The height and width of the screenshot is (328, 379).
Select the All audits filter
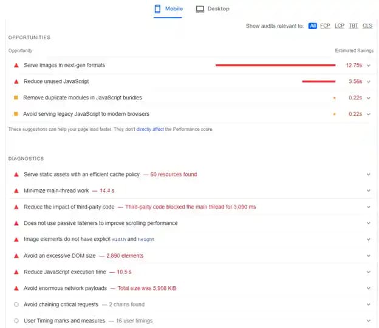click(312, 26)
